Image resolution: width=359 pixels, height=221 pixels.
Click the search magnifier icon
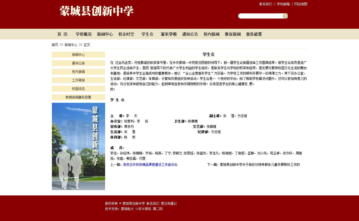285,16
